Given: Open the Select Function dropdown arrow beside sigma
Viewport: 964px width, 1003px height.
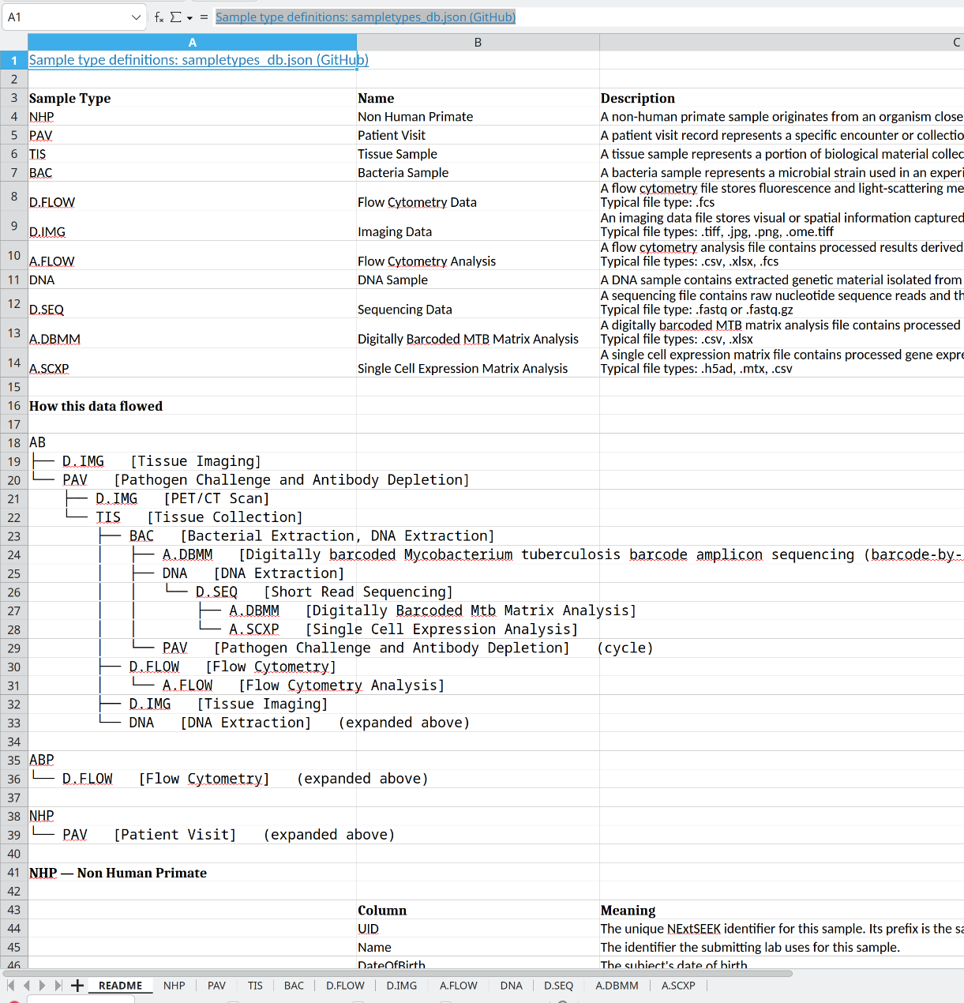Looking at the screenshot, I should coord(189,17).
